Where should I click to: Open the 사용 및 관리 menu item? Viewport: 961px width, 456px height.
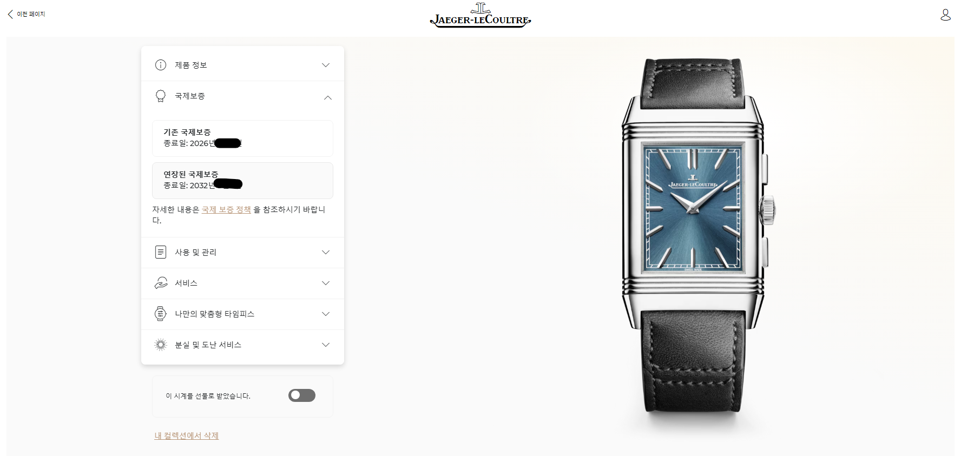point(242,253)
